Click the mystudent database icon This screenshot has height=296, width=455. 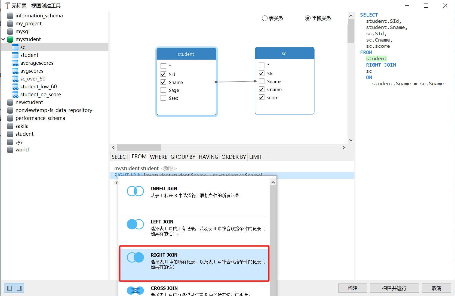pos(10,39)
